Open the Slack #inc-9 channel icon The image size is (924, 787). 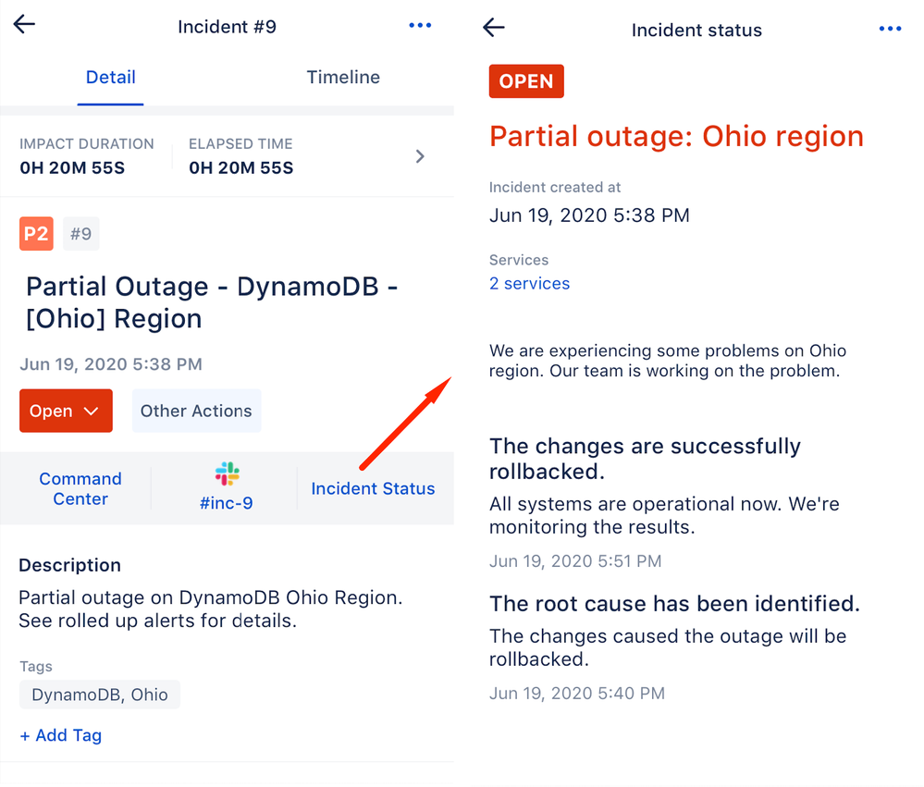click(x=227, y=473)
